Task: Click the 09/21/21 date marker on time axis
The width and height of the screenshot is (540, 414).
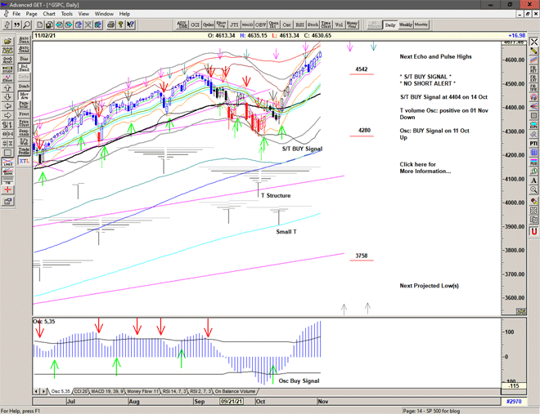Action: (x=232, y=403)
